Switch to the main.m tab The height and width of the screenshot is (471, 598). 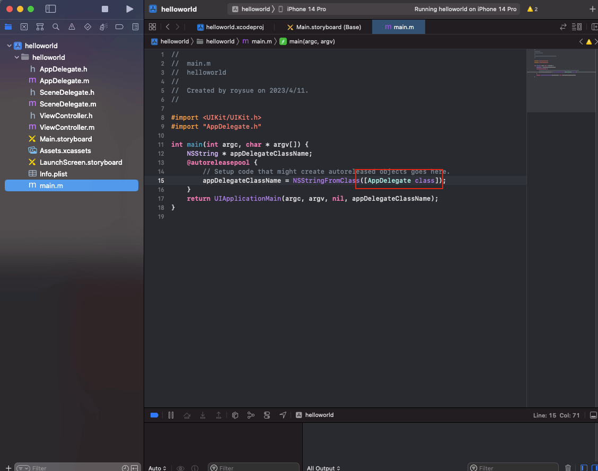pyautogui.click(x=399, y=27)
